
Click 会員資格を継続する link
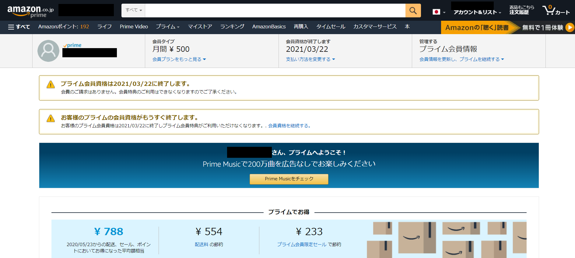click(x=289, y=126)
